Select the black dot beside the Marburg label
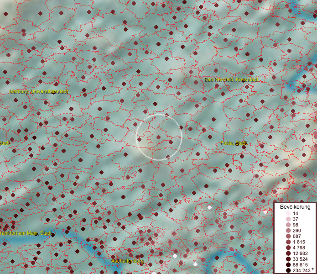The width and height of the screenshot is (317, 274). point(54,93)
